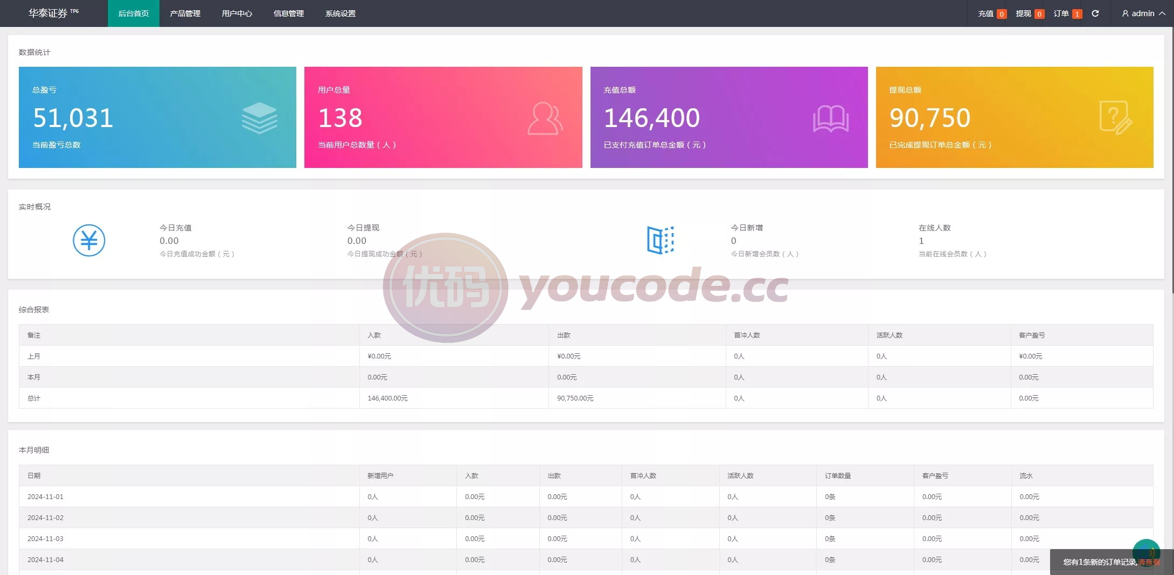Click the question-edit icon on 提现总额 card
The image size is (1174, 575).
point(1116,117)
